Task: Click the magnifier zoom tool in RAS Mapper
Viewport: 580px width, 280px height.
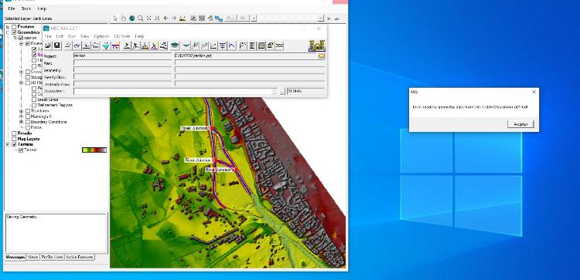Action: [x=140, y=18]
